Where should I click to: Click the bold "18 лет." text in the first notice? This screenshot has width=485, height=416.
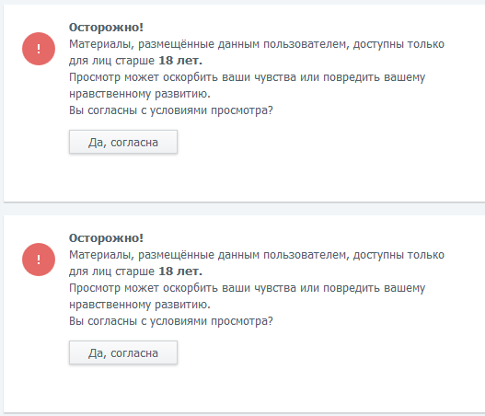point(180,61)
